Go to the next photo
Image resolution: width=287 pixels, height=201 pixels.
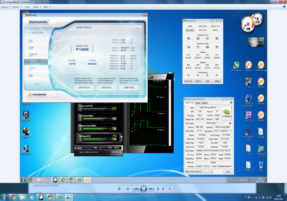pos(150,189)
